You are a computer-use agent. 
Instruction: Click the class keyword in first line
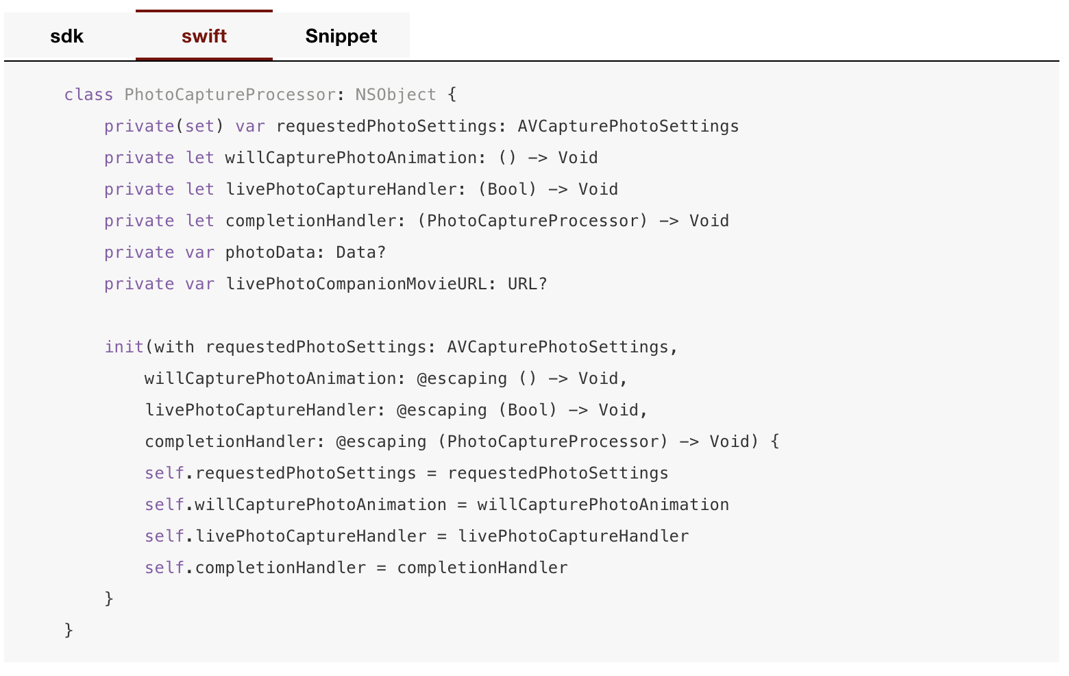88,95
